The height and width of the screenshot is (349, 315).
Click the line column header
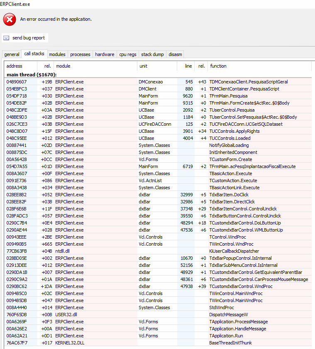coord(188,66)
